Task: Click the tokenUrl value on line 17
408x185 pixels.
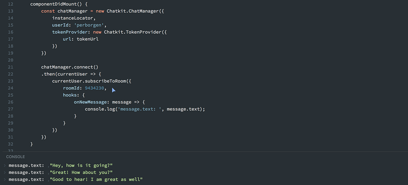Action: click(88, 39)
